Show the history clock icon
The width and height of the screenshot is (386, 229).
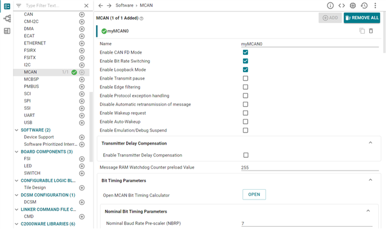pyautogui.click(x=364, y=5)
